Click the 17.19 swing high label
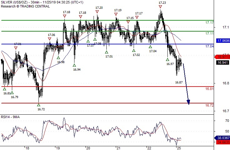 coord(118,10)
